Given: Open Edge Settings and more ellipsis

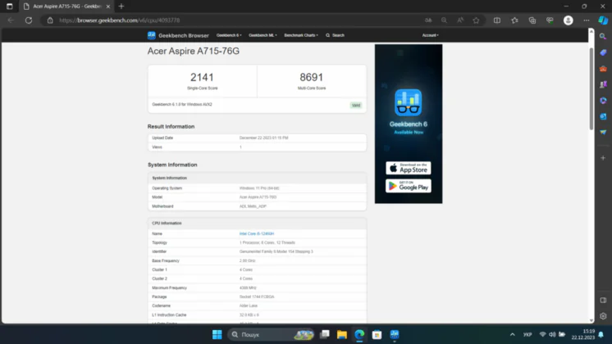Looking at the screenshot, I should click(587, 20).
